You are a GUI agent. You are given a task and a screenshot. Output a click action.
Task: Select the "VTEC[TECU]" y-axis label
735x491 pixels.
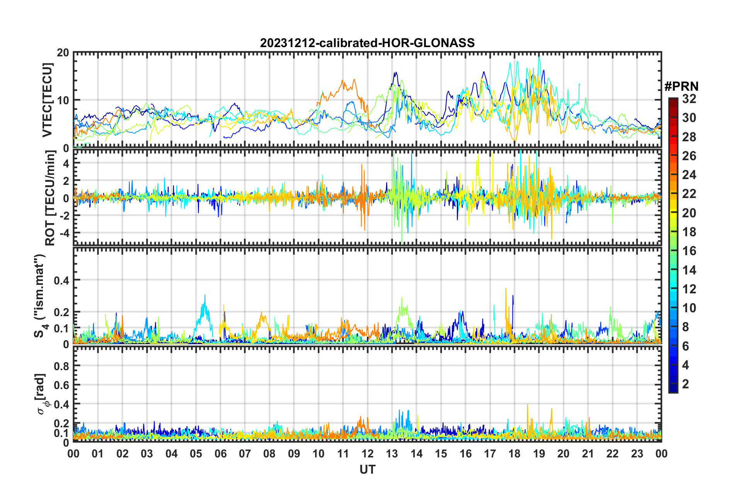(47, 100)
